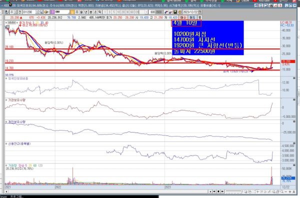Click the red 매수 buy button
Screen dimensions: 300x198
click(x=183, y=17)
